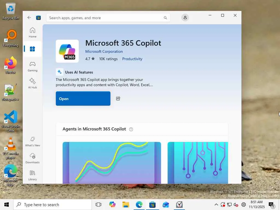Select the Apps sidebar icon
This screenshot has height=210, width=280.
33,49
